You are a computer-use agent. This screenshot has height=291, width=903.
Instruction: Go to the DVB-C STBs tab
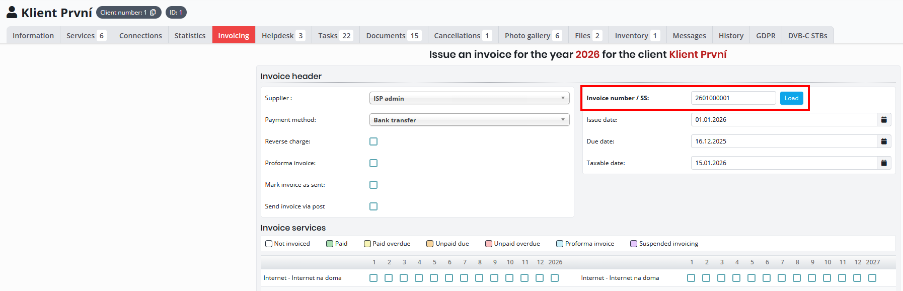(807, 36)
